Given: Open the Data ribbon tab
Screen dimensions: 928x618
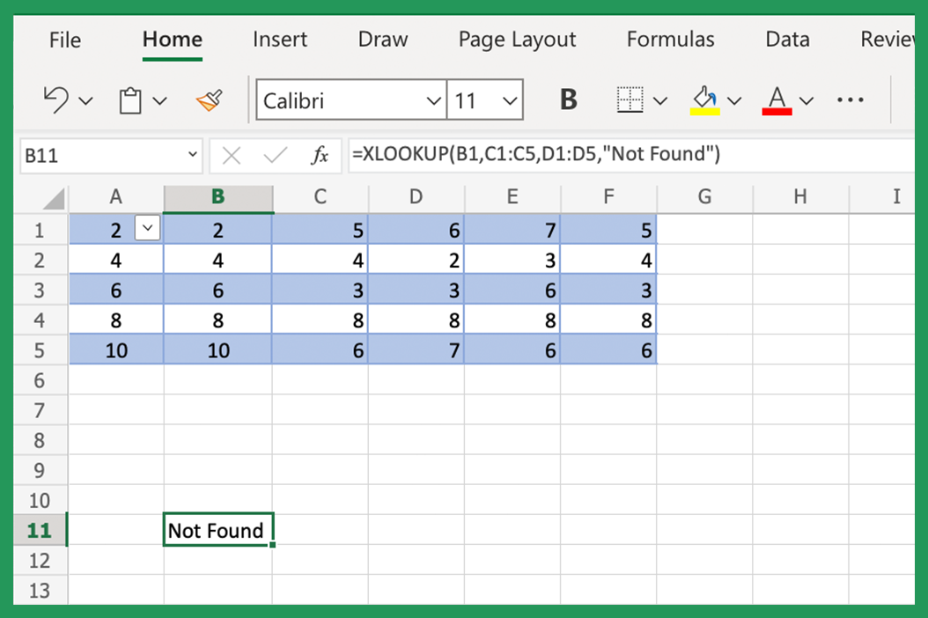Looking at the screenshot, I should (x=786, y=40).
